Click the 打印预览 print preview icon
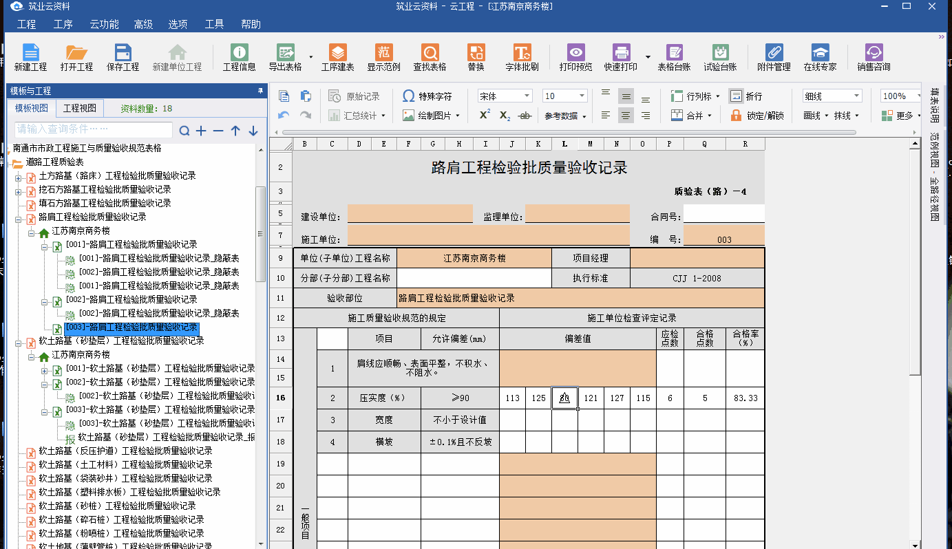952x549 pixels. [x=575, y=58]
